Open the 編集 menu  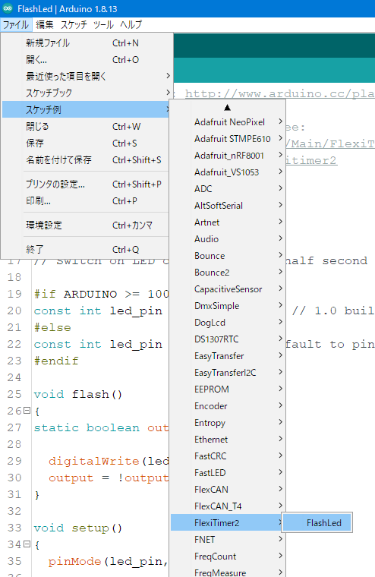45,24
